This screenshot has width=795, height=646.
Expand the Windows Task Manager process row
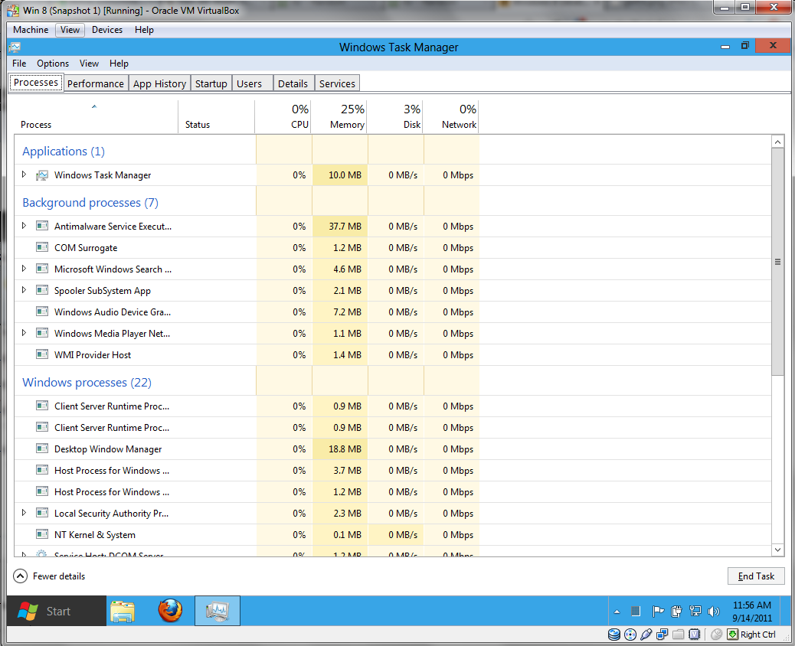click(24, 175)
